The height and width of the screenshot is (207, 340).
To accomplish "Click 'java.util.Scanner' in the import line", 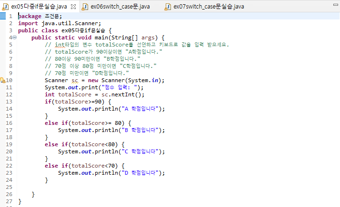I will (70, 23).
